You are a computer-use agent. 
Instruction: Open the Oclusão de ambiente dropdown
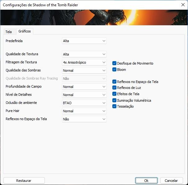[x=84, y=103]
